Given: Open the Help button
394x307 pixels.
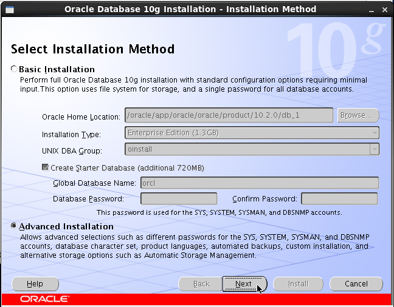Looking at the screenshot, I should pos(35,284).
